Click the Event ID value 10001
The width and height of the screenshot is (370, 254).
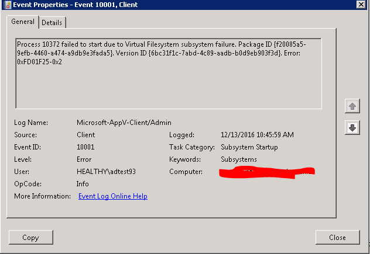coord(85,147)
